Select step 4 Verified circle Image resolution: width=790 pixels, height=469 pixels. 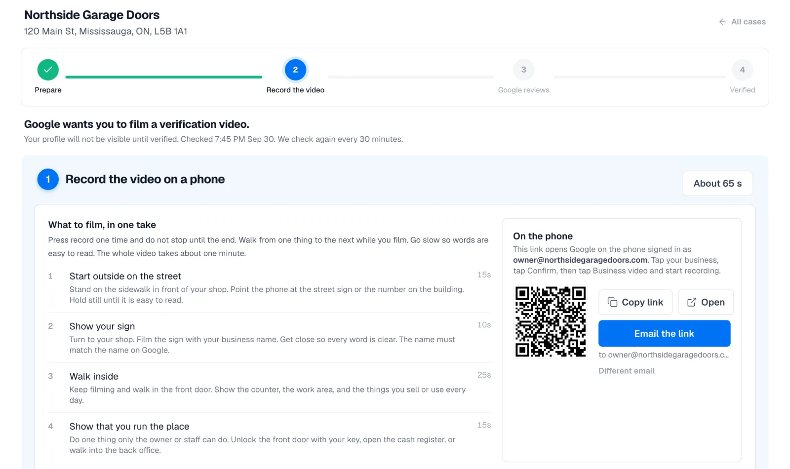click(742, 70)
